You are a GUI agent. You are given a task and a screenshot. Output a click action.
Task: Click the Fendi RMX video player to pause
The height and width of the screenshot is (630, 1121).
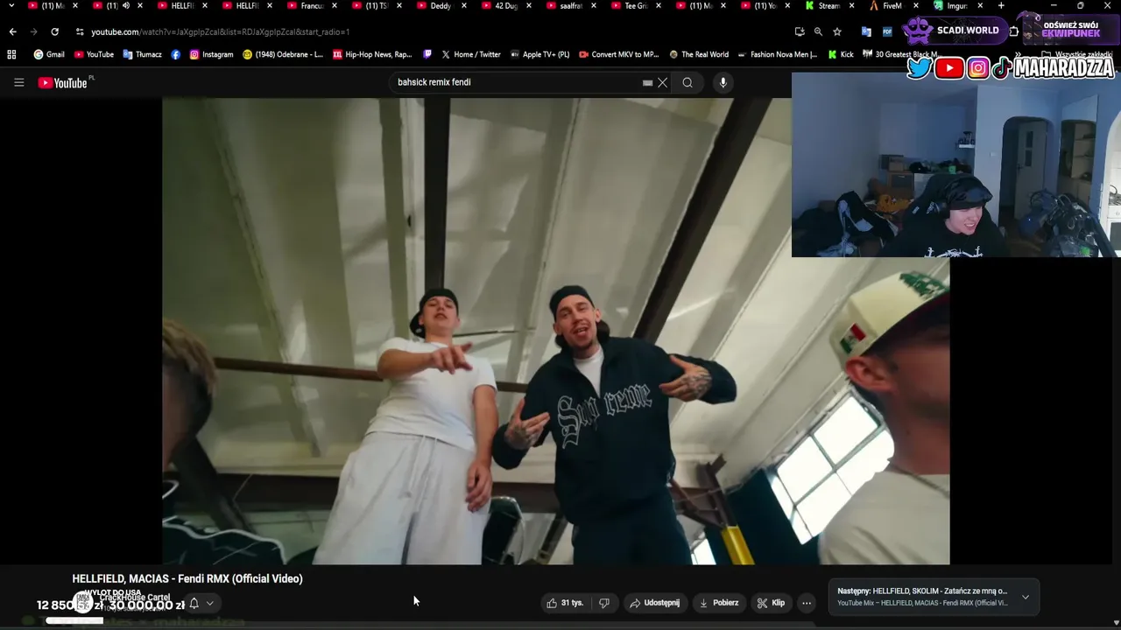(x=556, y=331)
